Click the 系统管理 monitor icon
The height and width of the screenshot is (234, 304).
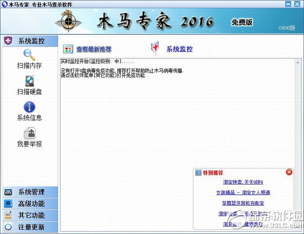pos(8,192)
